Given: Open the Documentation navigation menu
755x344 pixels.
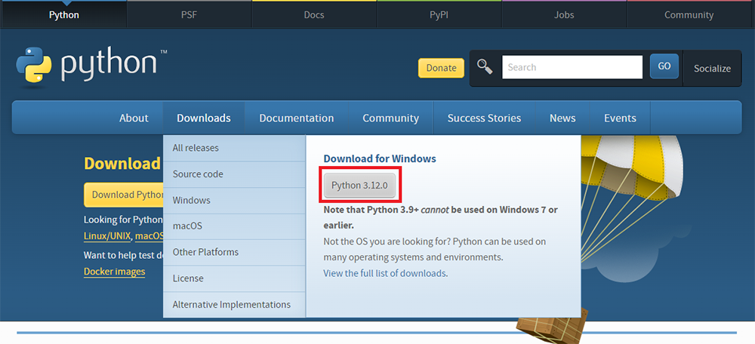Looking at the screenshot, I should 297,118.
